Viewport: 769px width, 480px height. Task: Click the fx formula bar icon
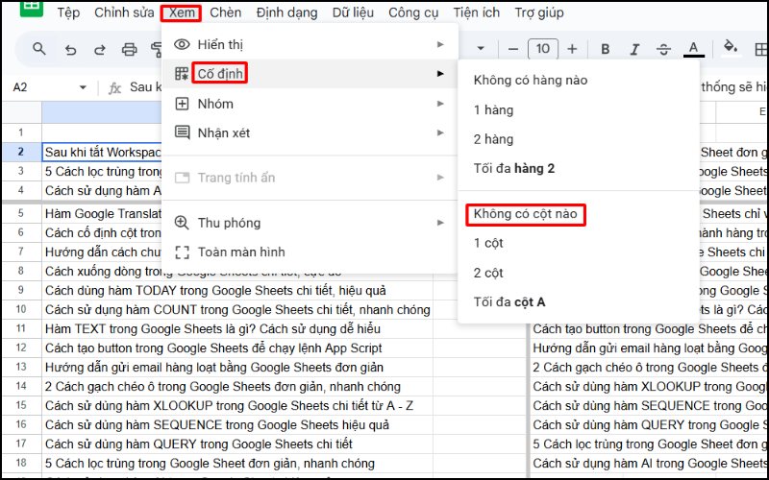coord(114,88)
